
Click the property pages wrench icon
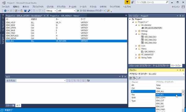pyautogui.click(x=139, y=78)
